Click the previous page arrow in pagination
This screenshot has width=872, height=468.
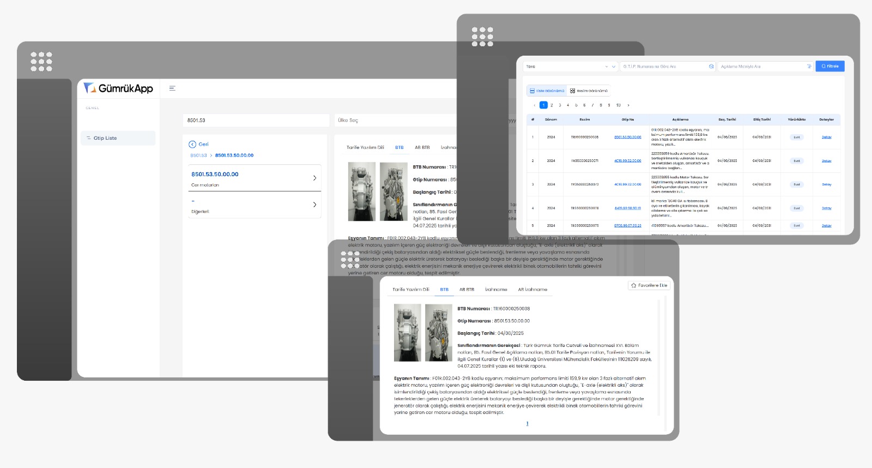[x=534, y=105]
